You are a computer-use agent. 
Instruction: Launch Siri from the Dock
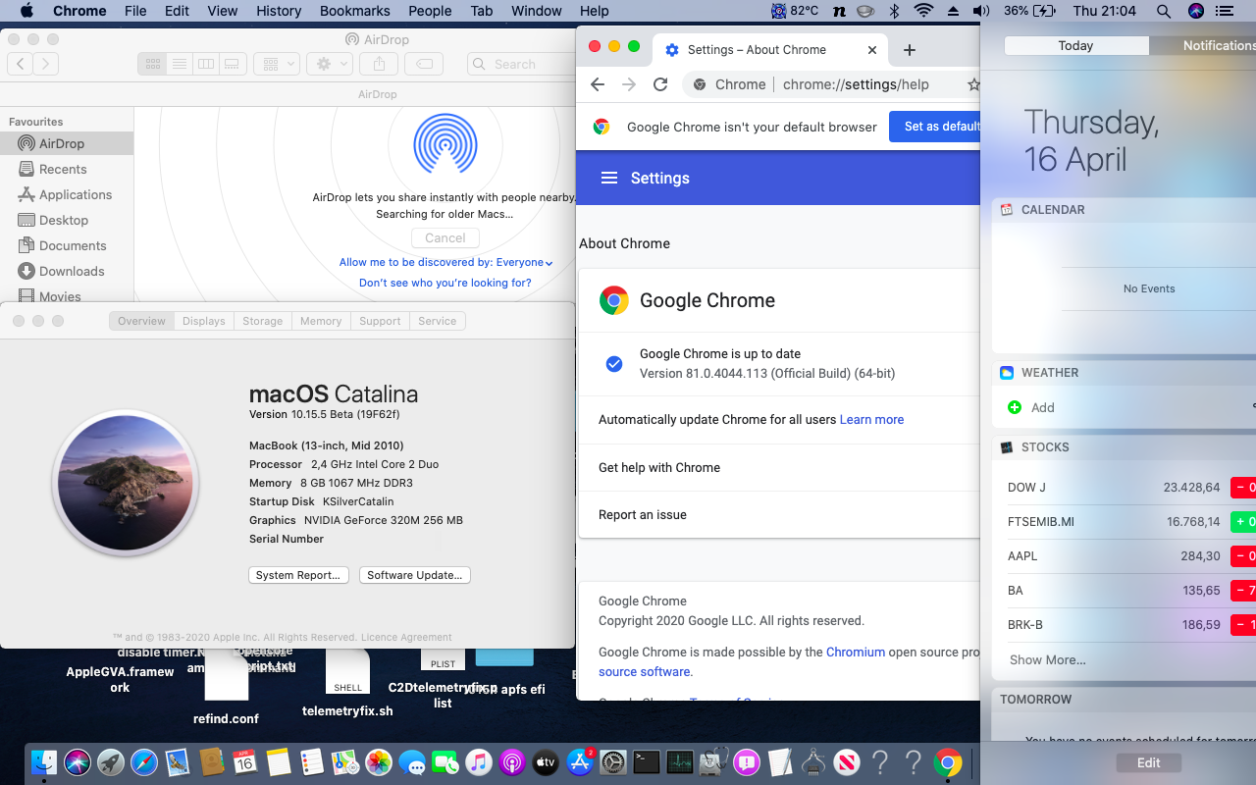pyautogui.click(x=78, y=762)
